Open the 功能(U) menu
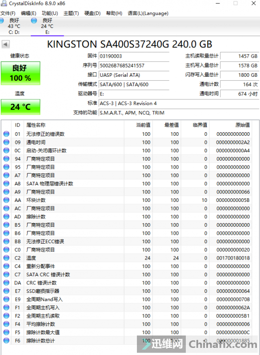Screen dimensions: 260x355 [50, 13]
